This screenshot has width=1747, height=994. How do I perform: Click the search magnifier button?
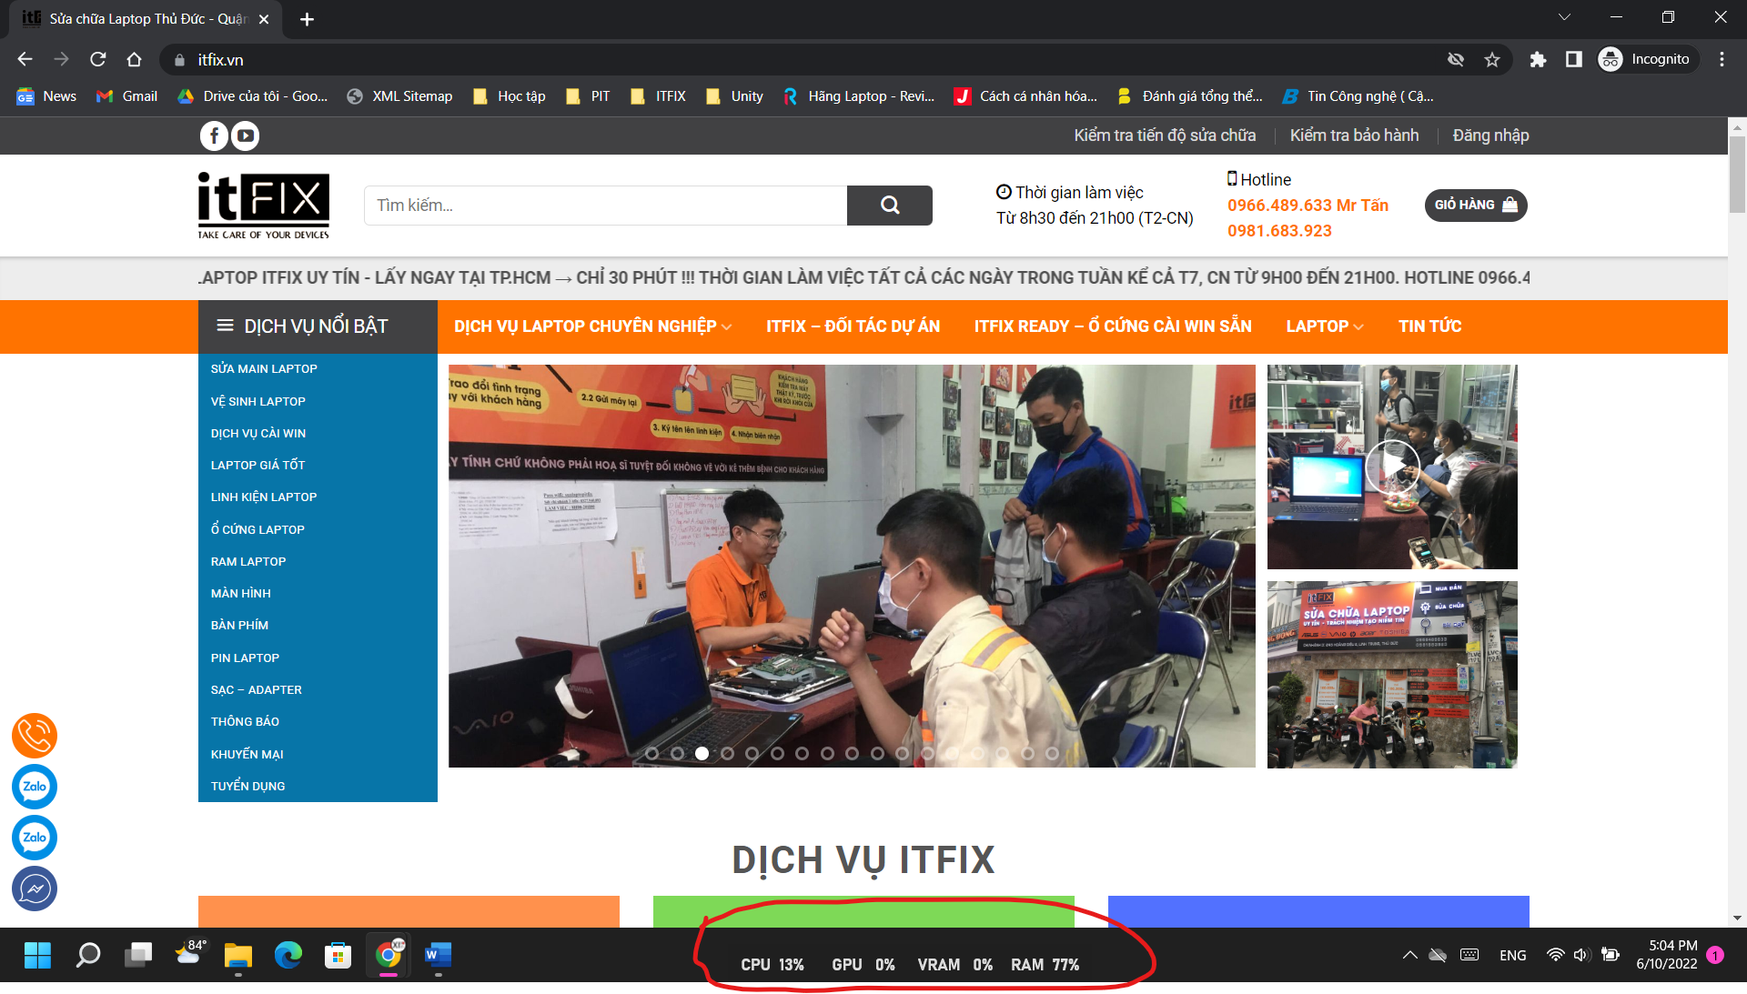pos(889,206)
